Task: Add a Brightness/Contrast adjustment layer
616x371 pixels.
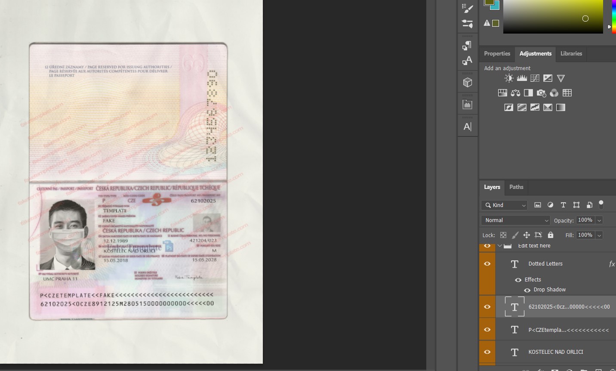Action: pos(509,78)
